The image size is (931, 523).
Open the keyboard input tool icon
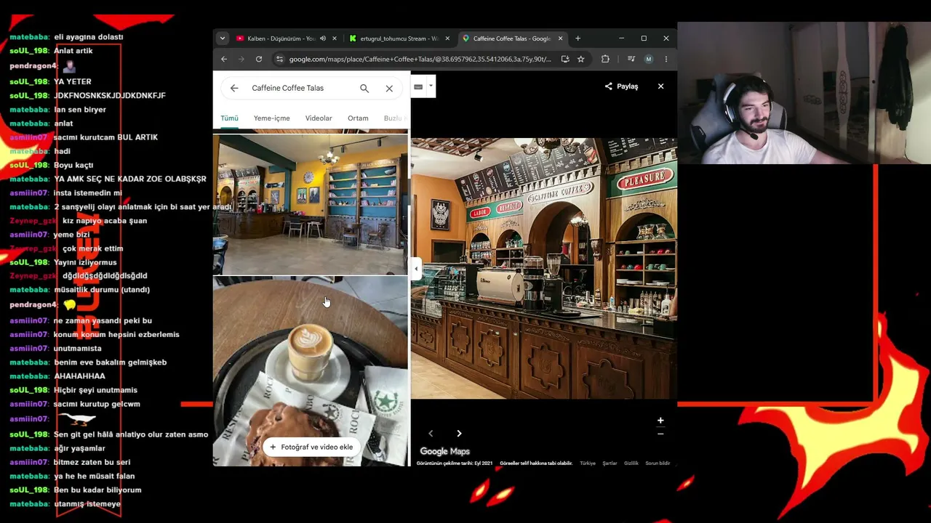tap(418, 86)
